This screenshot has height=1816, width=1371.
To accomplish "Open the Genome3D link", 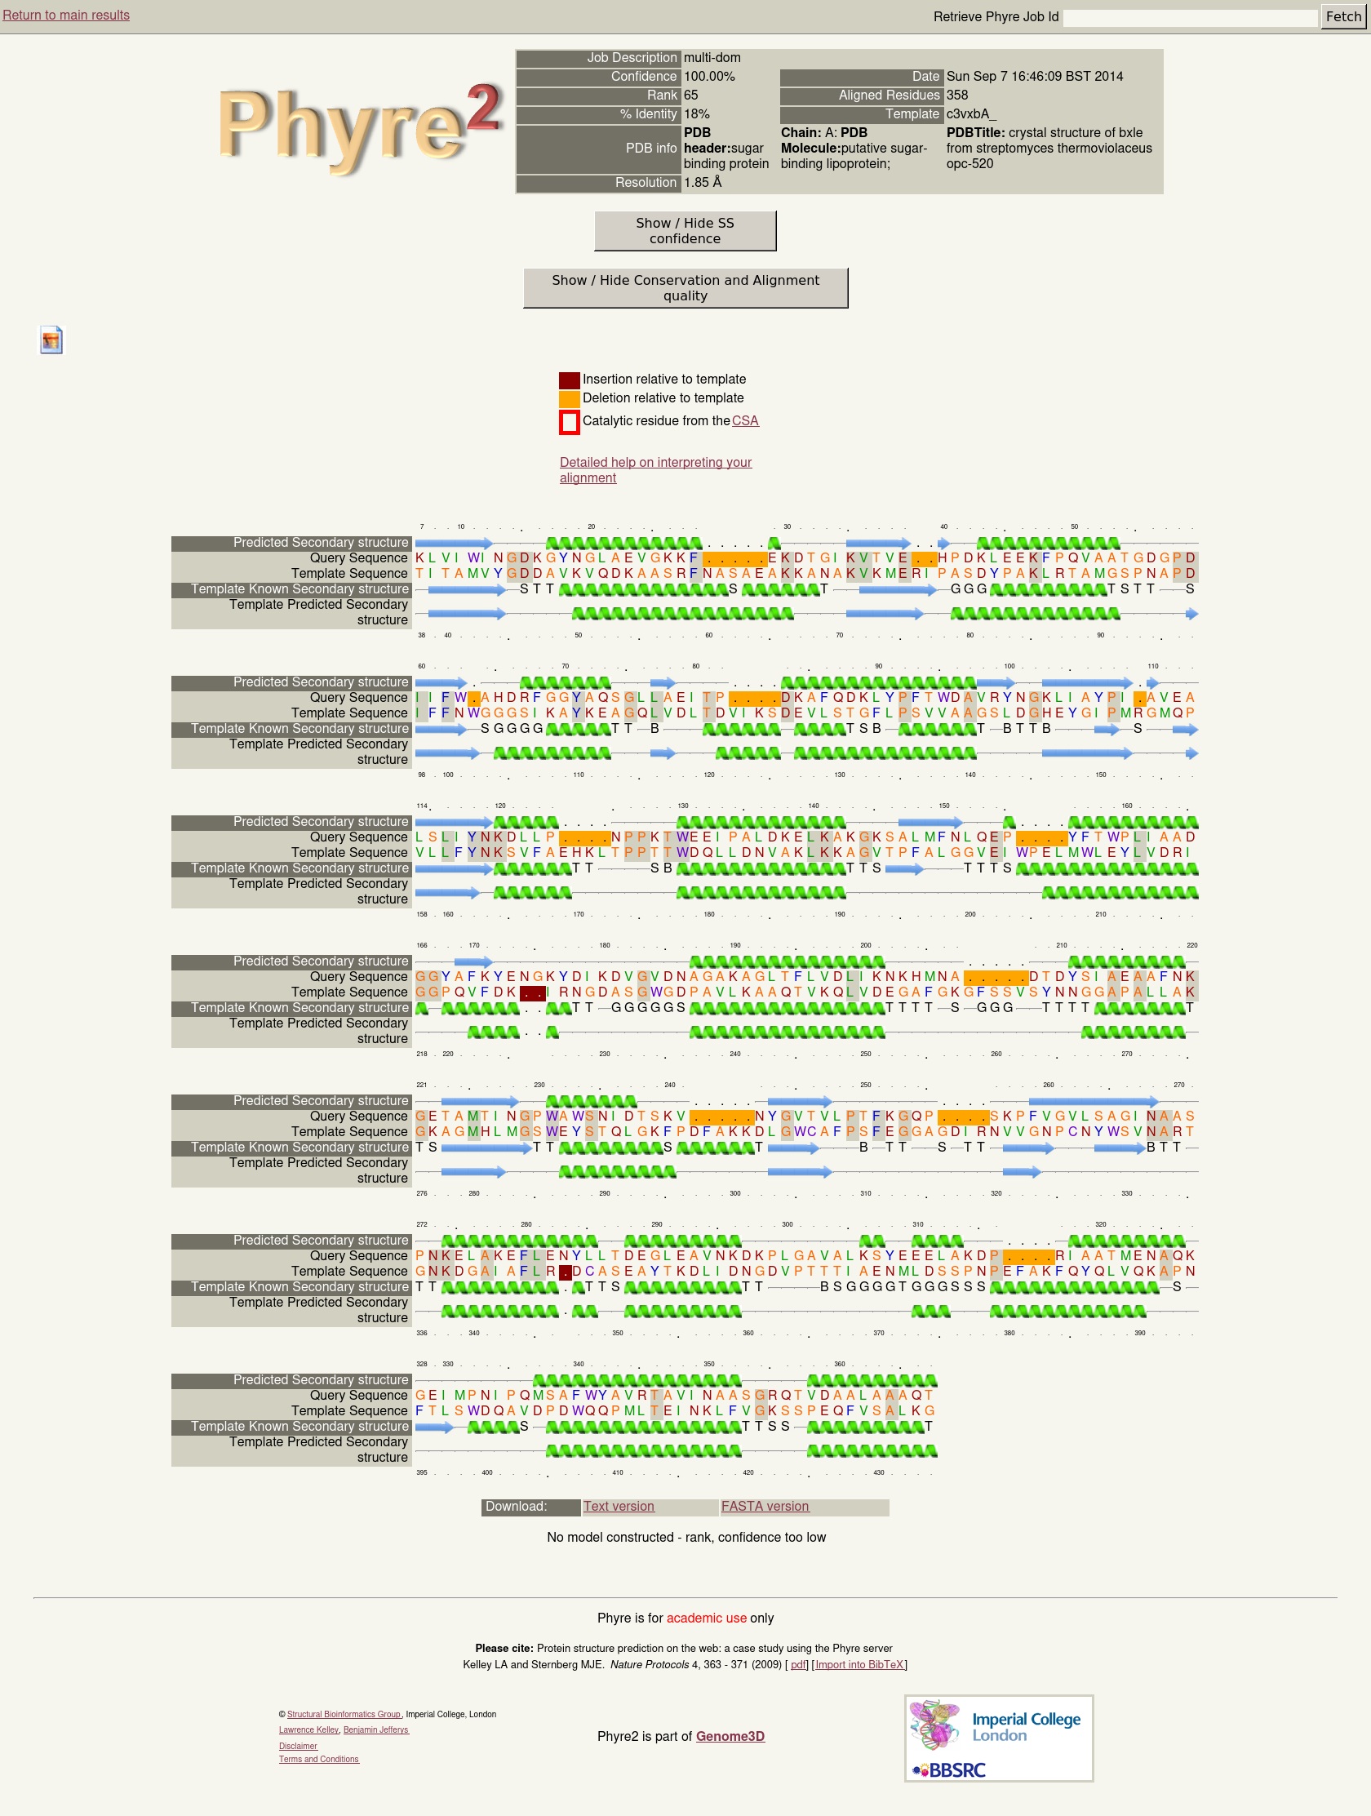I will [x=730, y=1736].
